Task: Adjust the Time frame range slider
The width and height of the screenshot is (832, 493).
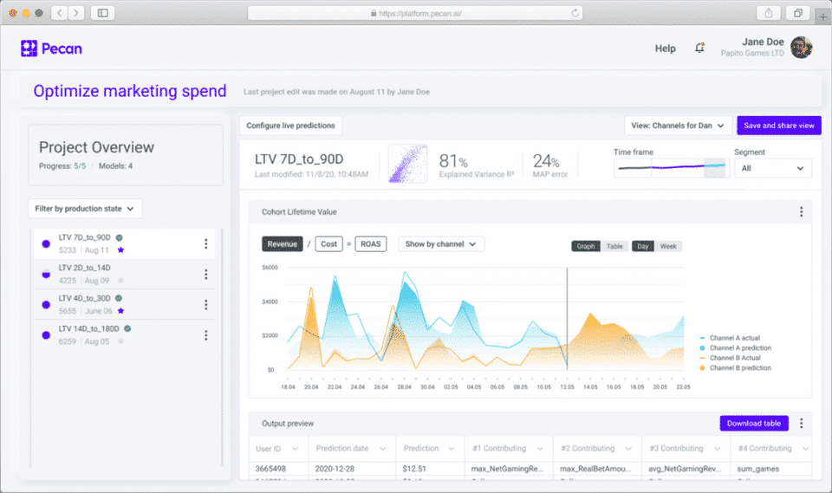Action: [x=670, y=168]
